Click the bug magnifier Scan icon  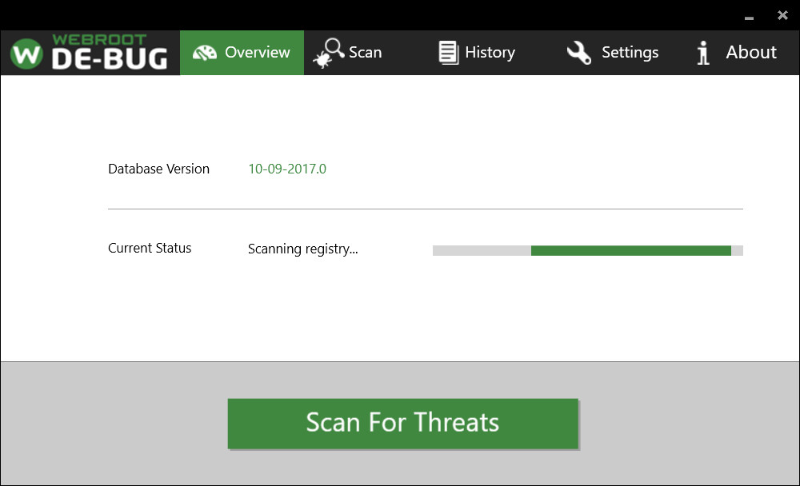click(x=329, y=53)
